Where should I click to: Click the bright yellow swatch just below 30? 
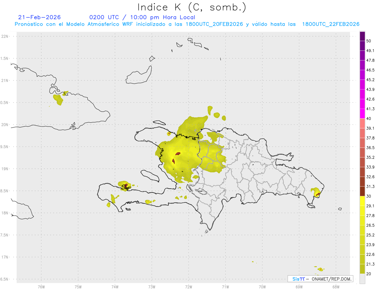tap(362, 201)
